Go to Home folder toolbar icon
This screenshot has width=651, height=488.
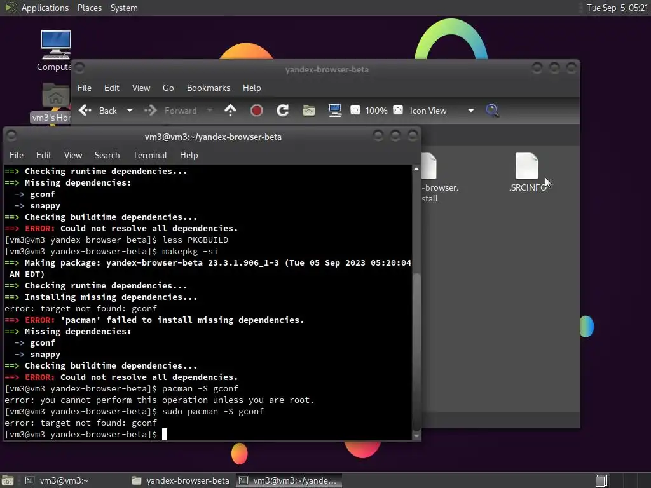(x=309, y=111)
